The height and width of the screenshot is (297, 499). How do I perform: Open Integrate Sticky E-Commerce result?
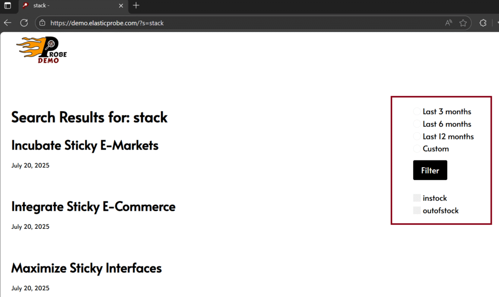point(93,207)
